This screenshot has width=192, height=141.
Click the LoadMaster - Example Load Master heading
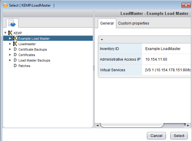(154, 13)
